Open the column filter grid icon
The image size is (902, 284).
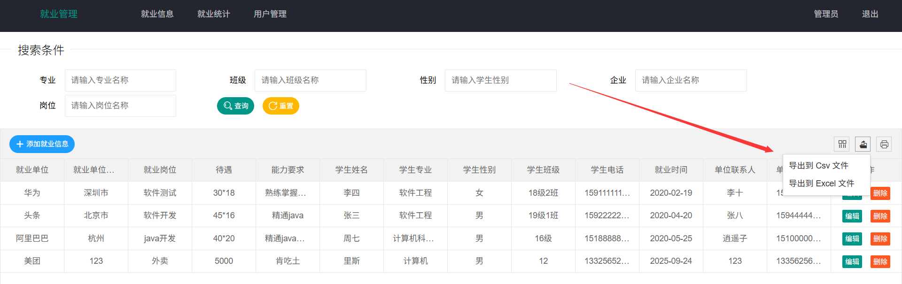click(842, 144)
